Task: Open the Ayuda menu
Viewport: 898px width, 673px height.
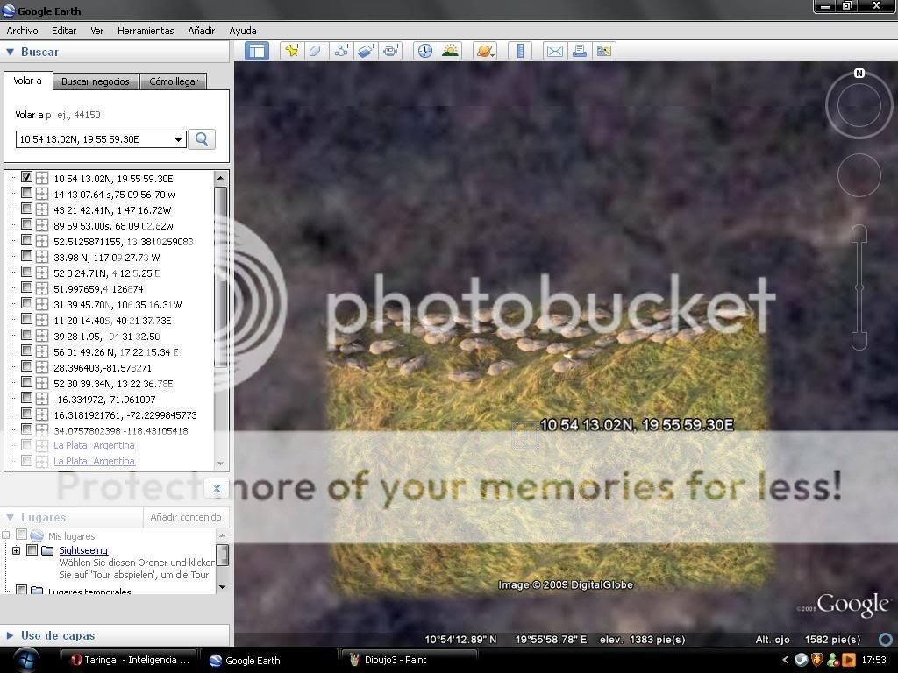Action: 243,31
